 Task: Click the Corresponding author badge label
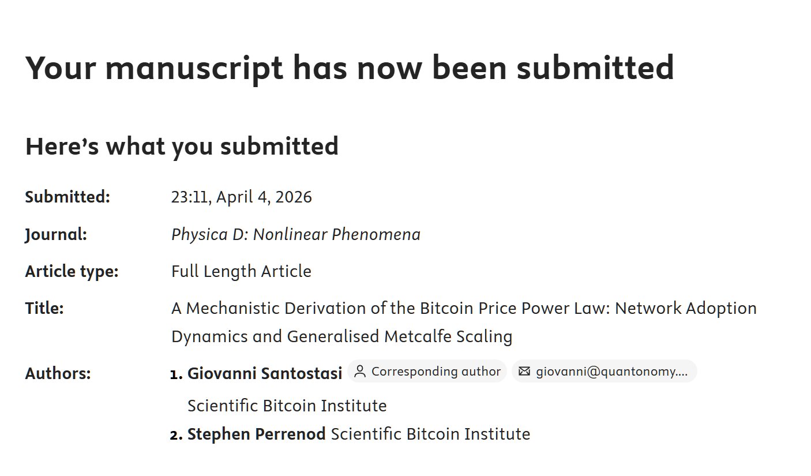point(435,372)
